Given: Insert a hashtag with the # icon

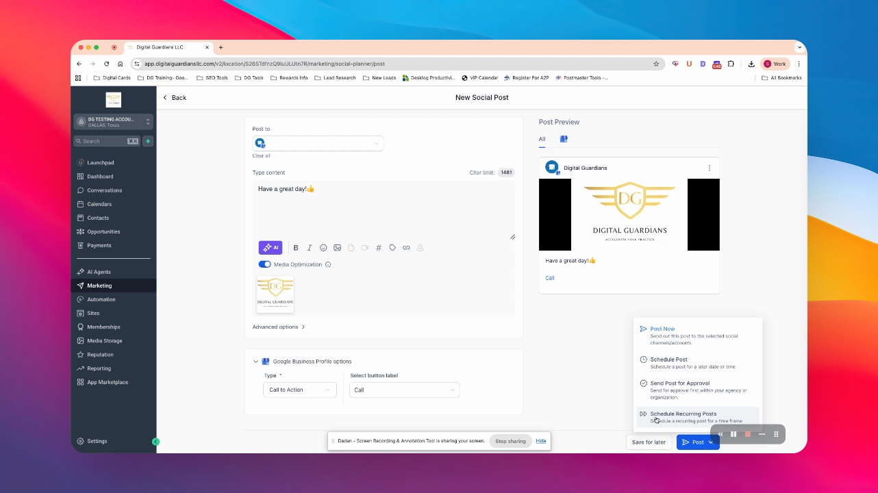Looking at the screenshot, I should click(x=378, y=248).
